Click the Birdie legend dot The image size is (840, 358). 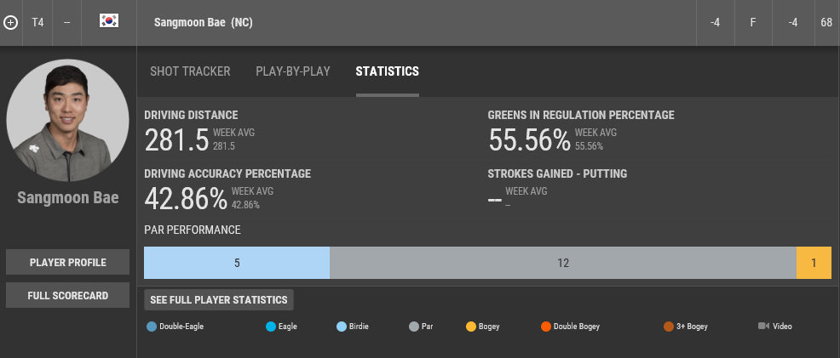[342, 326]
